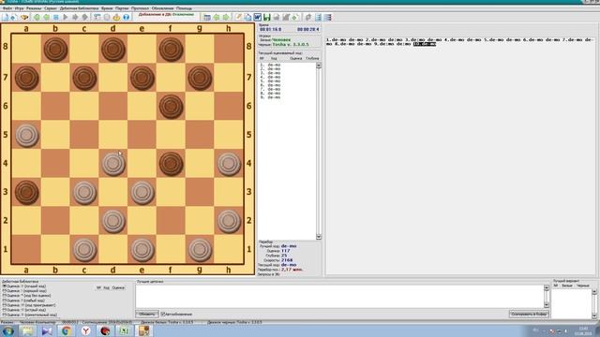600x337 pixels.
Task: Click the last list-layout toolbar icon
Action: (327, 17)
